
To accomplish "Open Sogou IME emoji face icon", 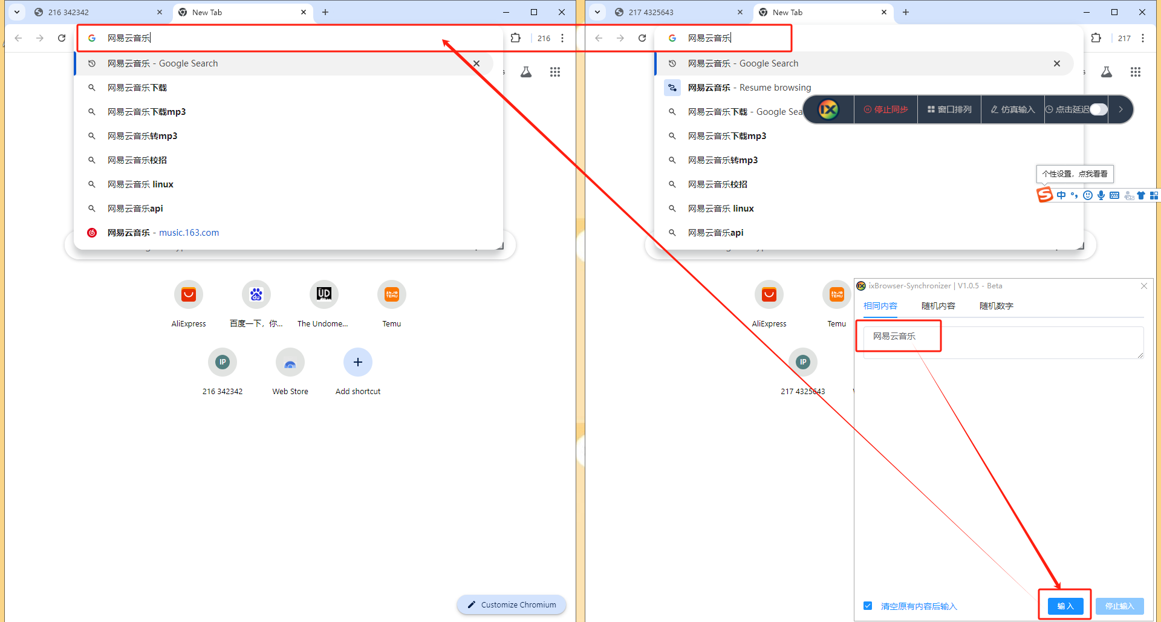I will [1088, 195].
